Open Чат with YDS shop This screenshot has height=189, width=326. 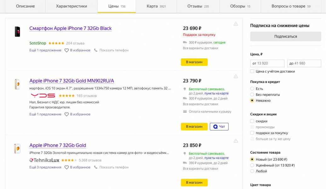(x=219, y=126)
